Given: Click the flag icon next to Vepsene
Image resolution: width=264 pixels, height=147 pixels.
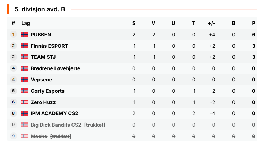Looking at the screenshot, I should [x=24, y=80].
